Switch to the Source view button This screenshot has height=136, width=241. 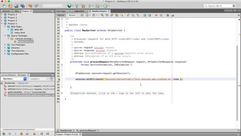61,15
